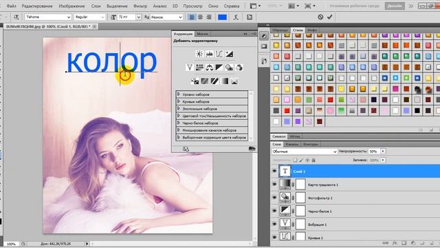This screenshot has height=248, width=440.
Task: Open the Tahoma font family dropdown
Action: [x=69, y=17]
